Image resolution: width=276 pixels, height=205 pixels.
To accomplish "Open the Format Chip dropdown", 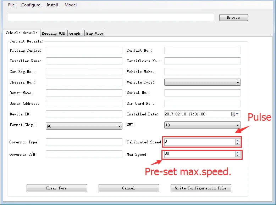I will tap(84, 126).
